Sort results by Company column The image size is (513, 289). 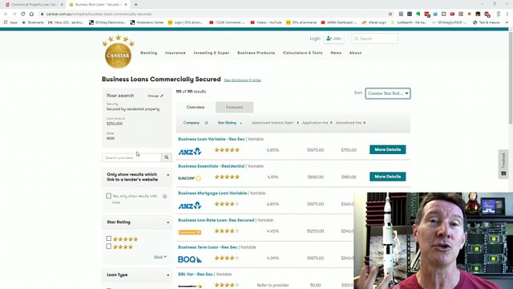pos(196,123)
